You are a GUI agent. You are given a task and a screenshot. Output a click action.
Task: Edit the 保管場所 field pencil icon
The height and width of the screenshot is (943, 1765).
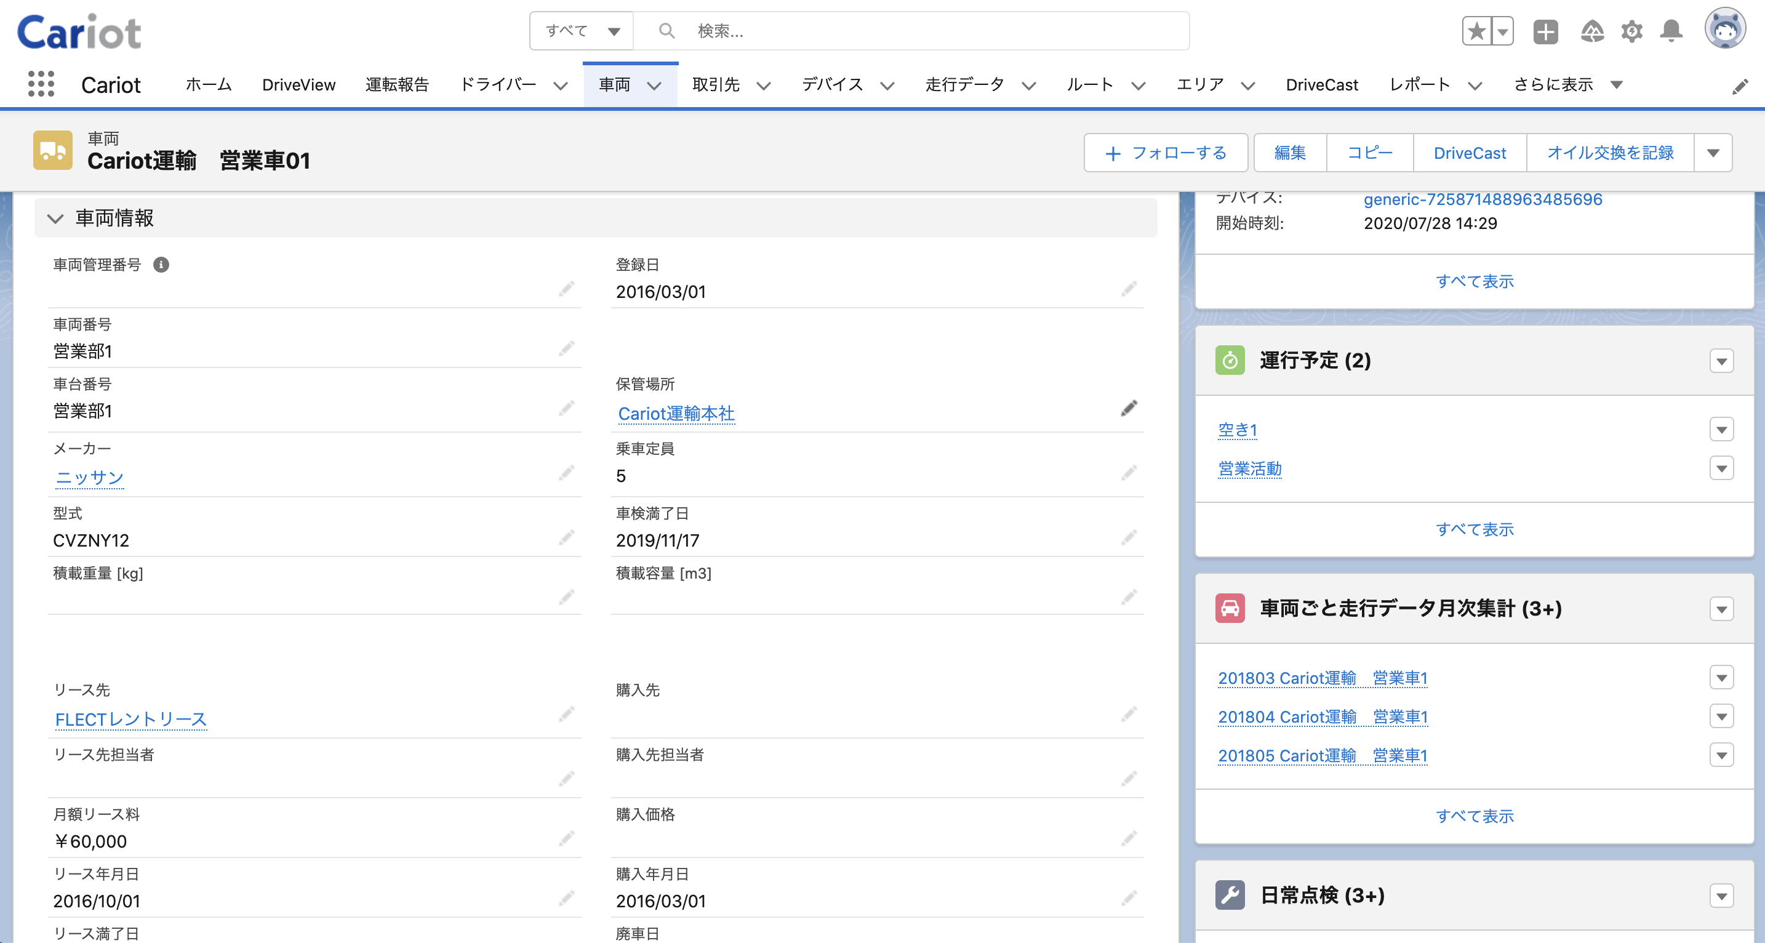pyautogui.click(x=1129, y=409)
